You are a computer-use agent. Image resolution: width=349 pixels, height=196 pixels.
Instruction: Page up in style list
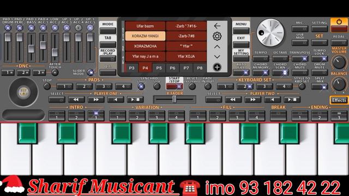coord(217,47)
